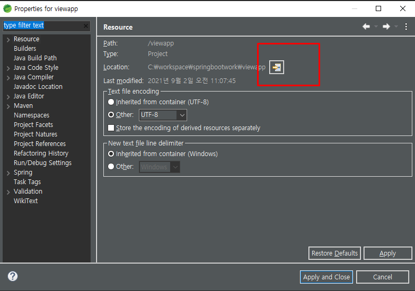The height and width of the screenshot is (291, 415).
Task: Expand the Validation node
Action: [8, 192]
